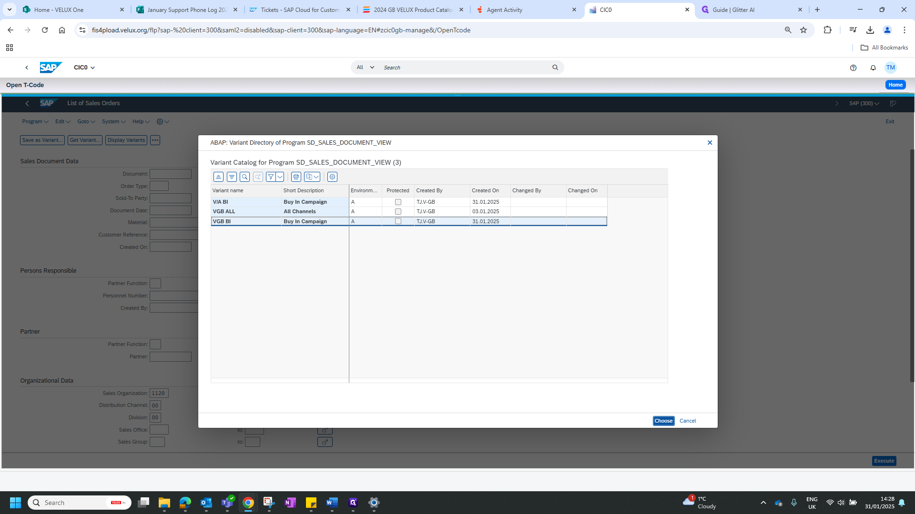This screenshot has width=915, height=514.
Task: Open the Program menu
Action: 35,122
